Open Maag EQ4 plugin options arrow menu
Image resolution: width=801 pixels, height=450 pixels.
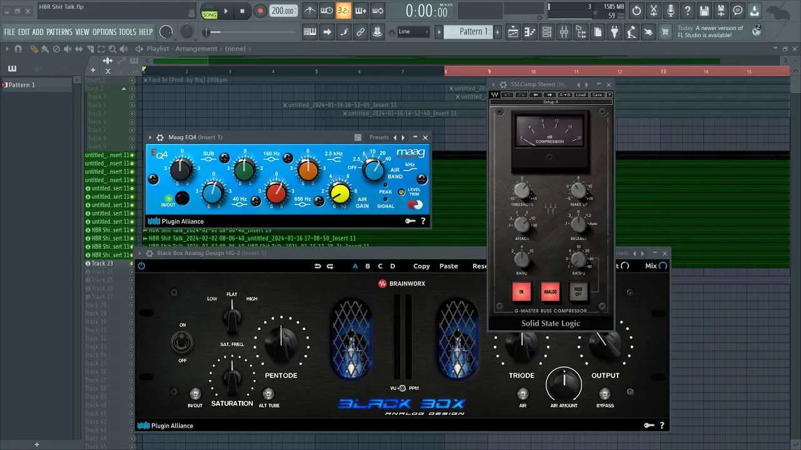pos(150,137)
